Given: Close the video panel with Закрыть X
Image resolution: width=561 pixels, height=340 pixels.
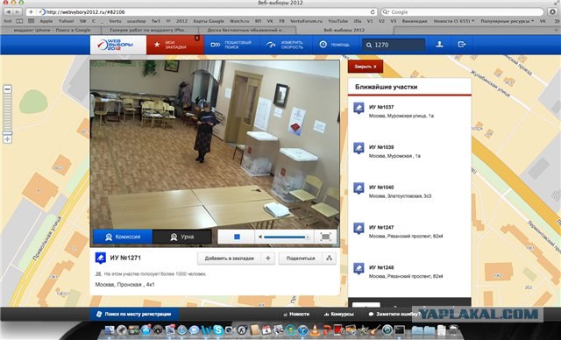Looking at the screenshot, I should [x=365, y=67].
